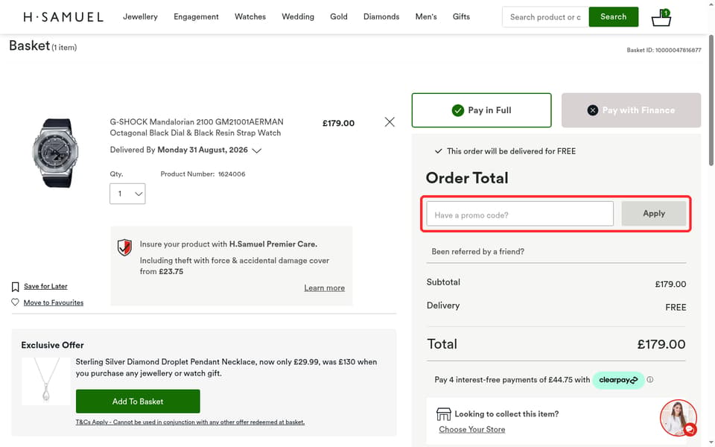715x447 pixels.
Task: Focus the promo code input field
Action: (x=520, y=214)
